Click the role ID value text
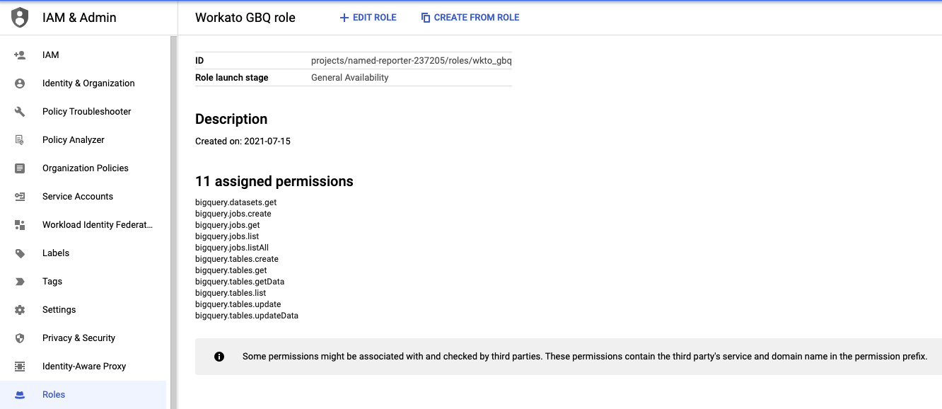Screen dimensions: 942x409 pos(412,60)
